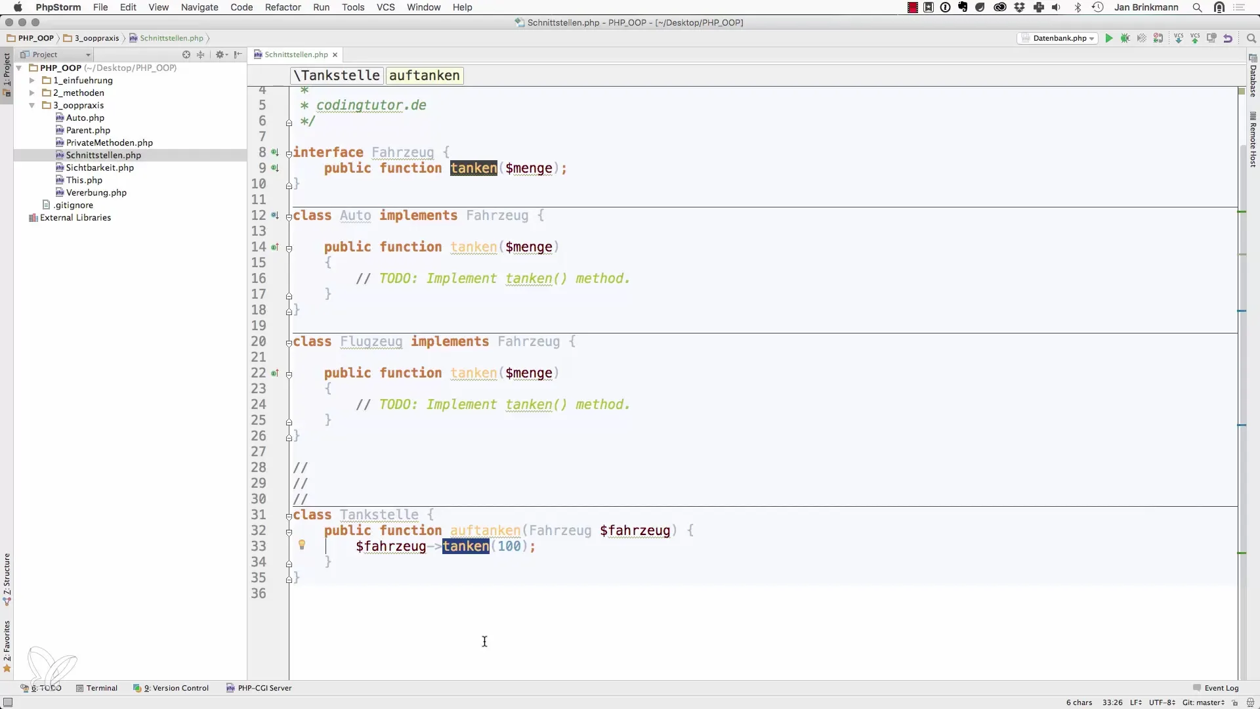Click the Dropbox menu bar icon
The height and width of the screenshot is (709, 1260).
pos(1019,7)
